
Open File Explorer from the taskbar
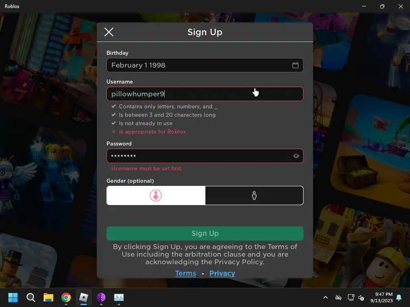pos(48,297)
